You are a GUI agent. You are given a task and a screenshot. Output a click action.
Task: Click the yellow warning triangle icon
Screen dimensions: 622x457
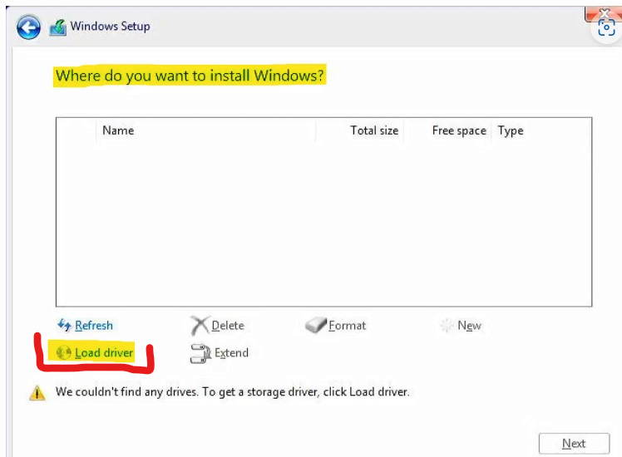point(37,393)
